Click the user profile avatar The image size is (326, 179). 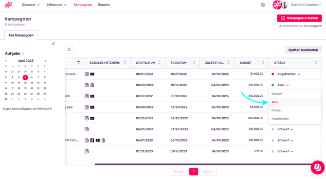(285, 5)
